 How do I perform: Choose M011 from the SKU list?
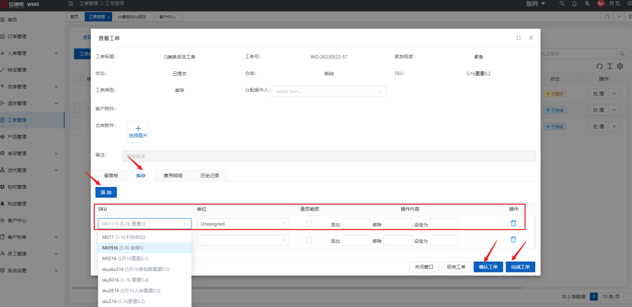[145, 237]
